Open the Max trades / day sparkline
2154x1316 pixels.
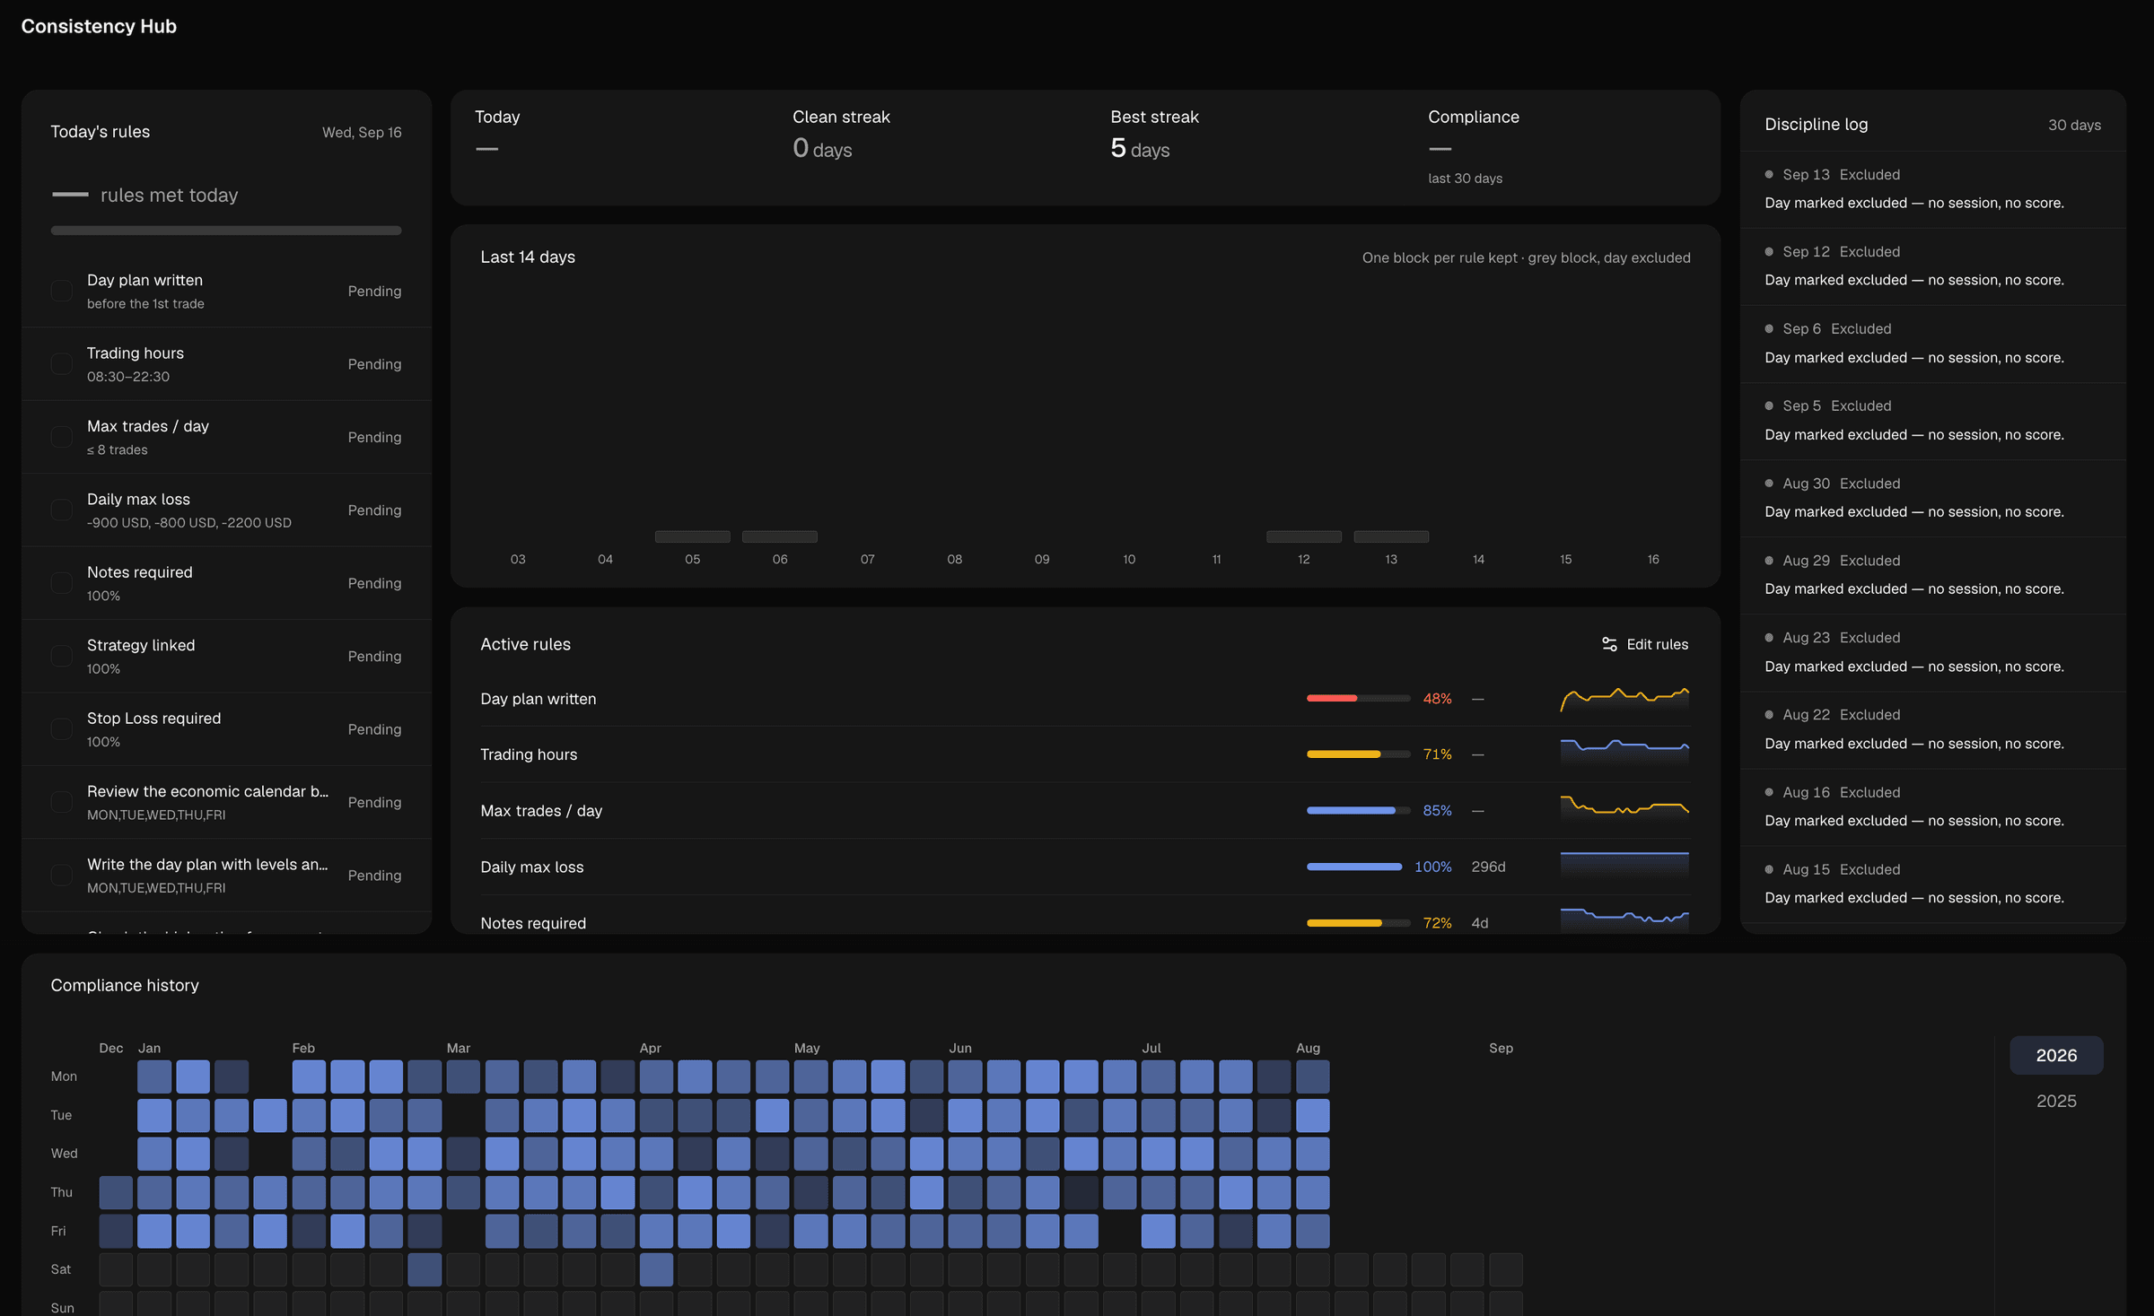[x=1624, y=808]
